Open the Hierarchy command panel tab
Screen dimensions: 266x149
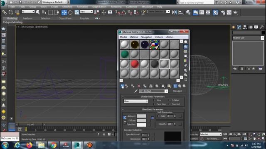(x=245, y=27)
